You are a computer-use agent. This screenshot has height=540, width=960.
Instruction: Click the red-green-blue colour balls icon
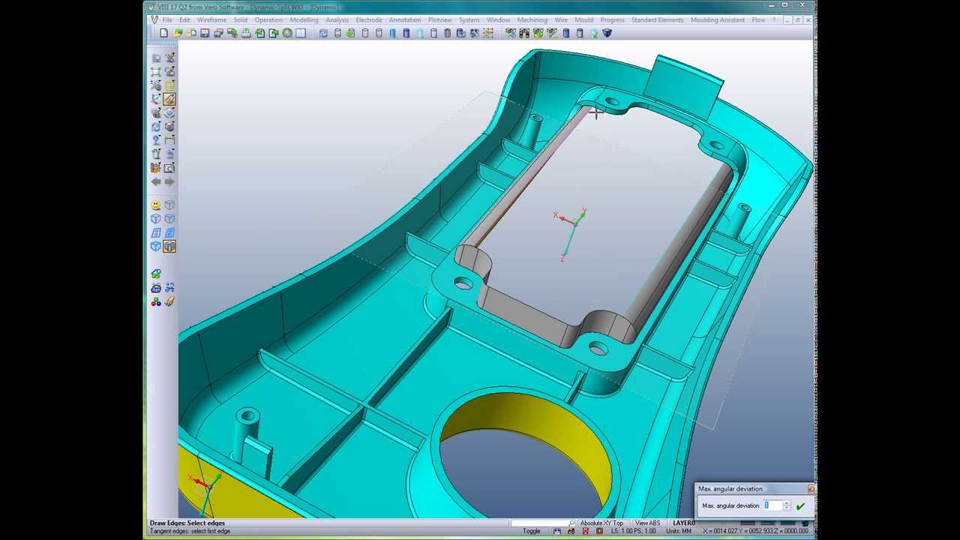click(156, 301)
